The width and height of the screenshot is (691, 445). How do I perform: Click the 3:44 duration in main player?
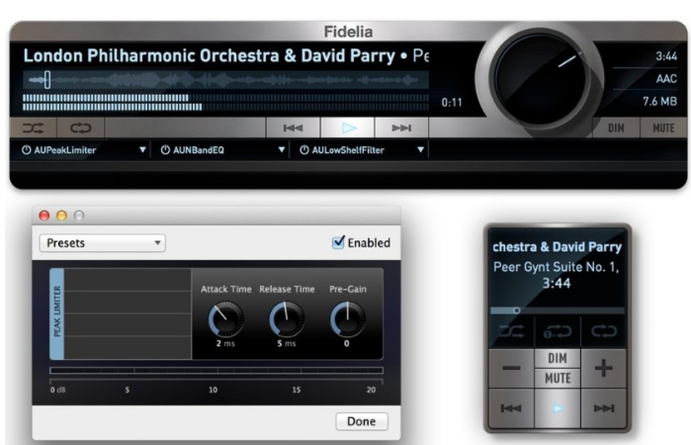(x=666, y=56)
